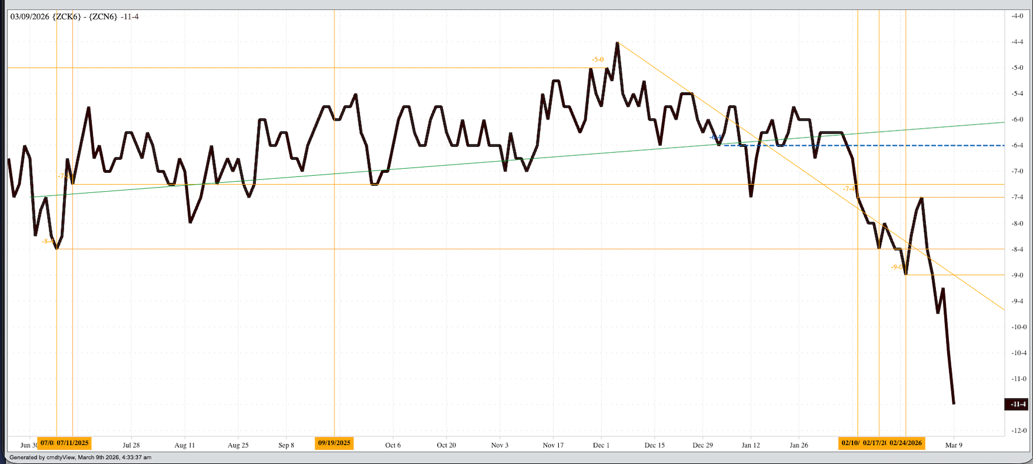Click the 09/19/2025 date marker
The image size is (1033, 464).
[x=334, y=443]
